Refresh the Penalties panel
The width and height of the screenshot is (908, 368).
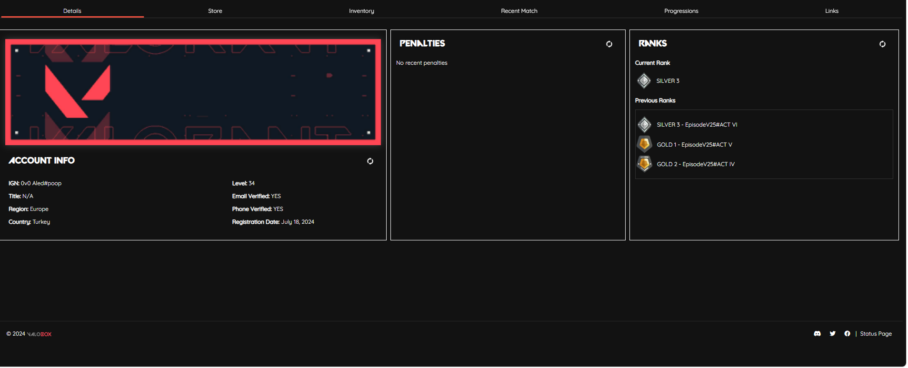[x=609, y=44]
